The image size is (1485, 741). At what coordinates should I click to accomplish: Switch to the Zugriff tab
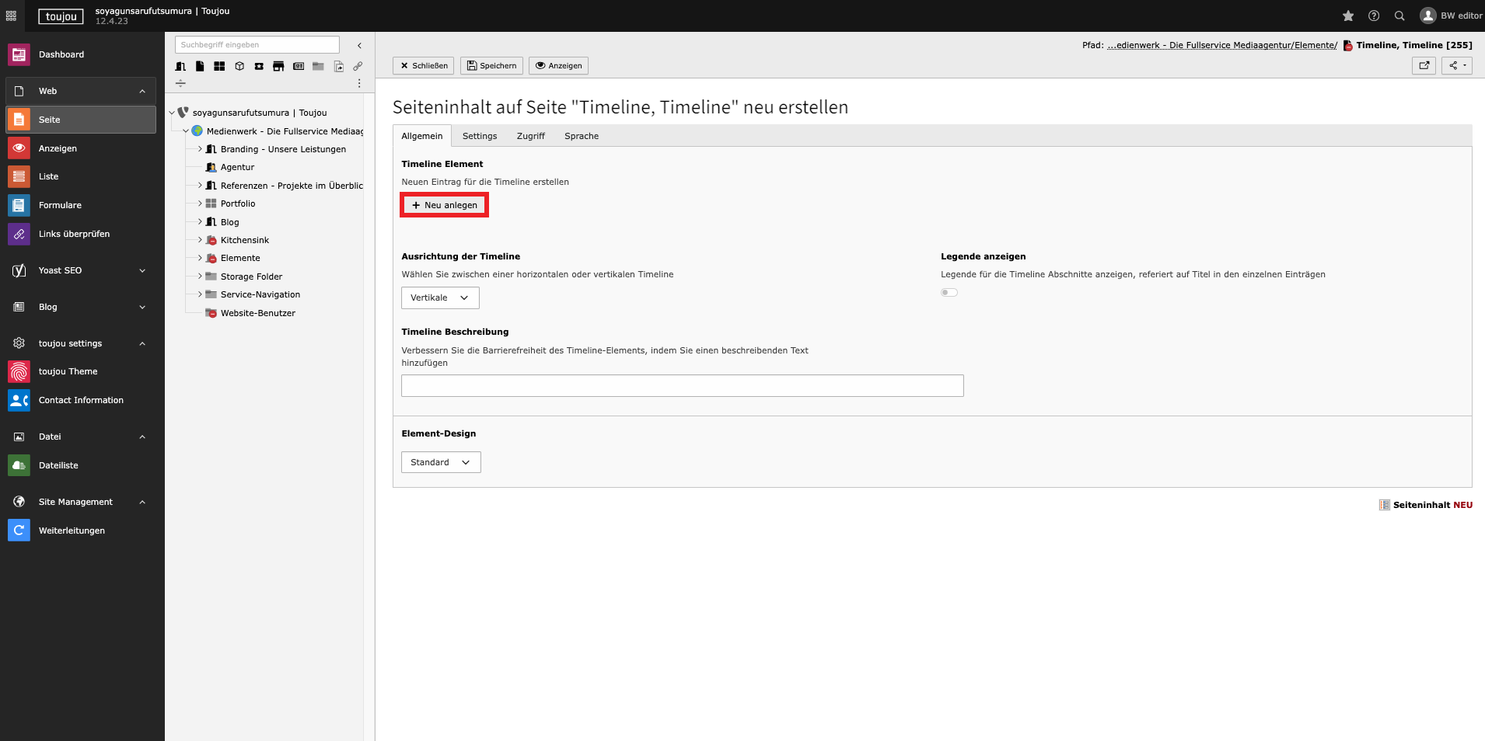530,136
